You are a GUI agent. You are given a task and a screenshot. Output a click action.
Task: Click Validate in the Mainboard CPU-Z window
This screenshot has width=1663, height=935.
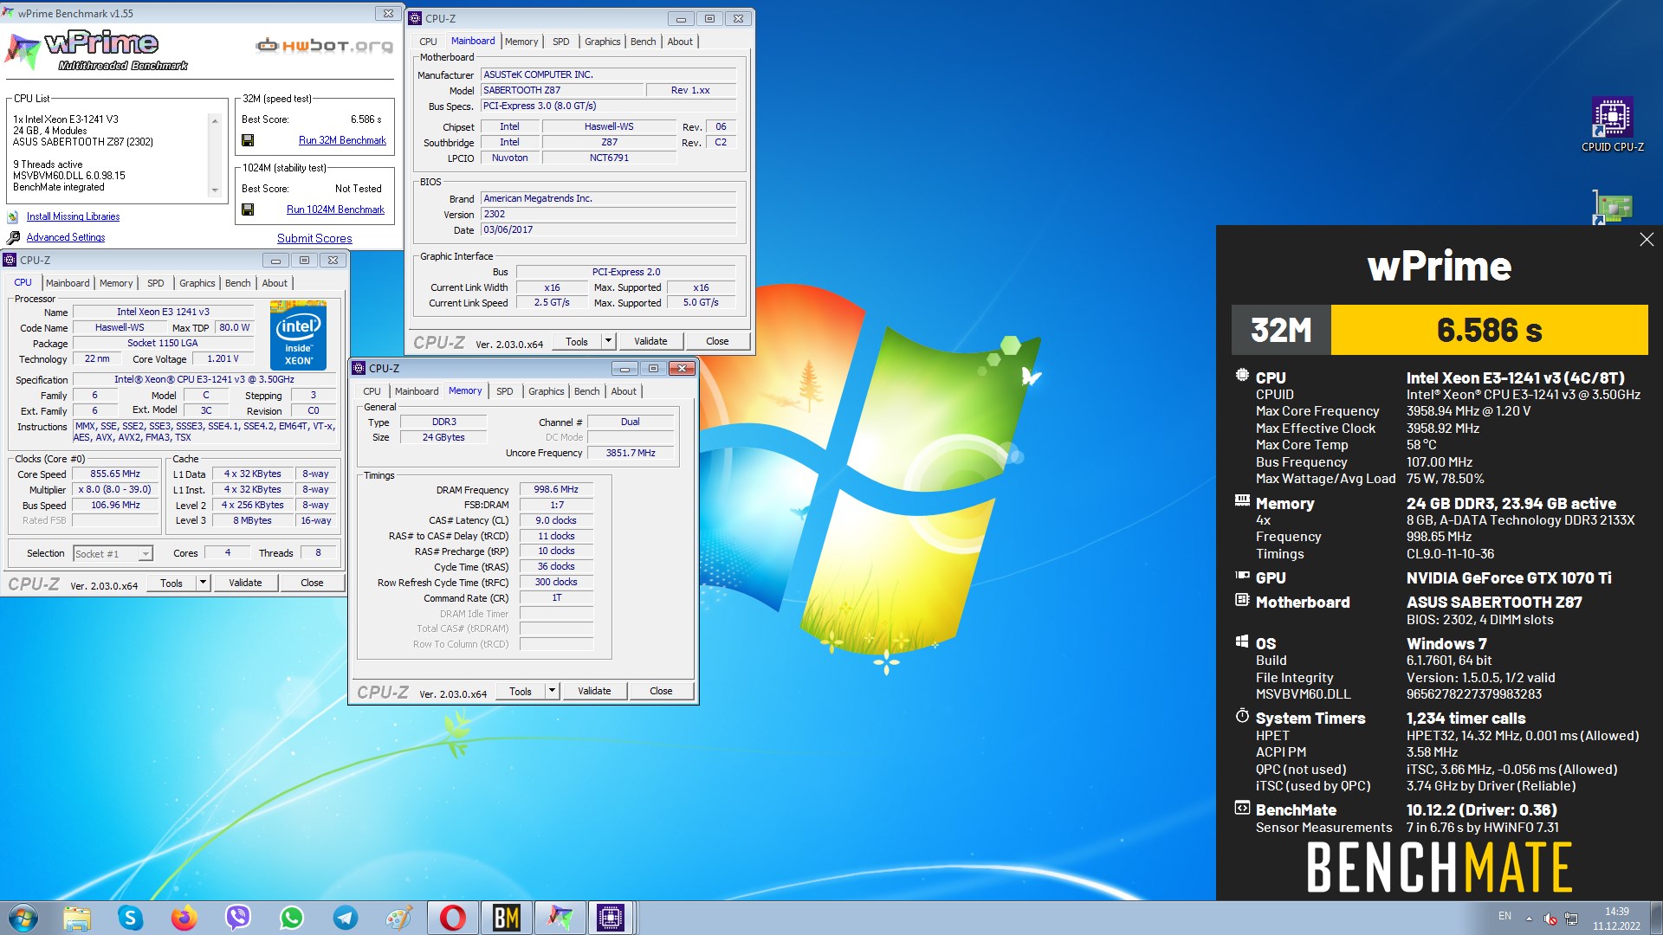point(650,341)
